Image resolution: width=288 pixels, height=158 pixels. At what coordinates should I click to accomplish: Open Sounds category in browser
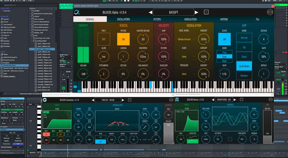point(6,19)
